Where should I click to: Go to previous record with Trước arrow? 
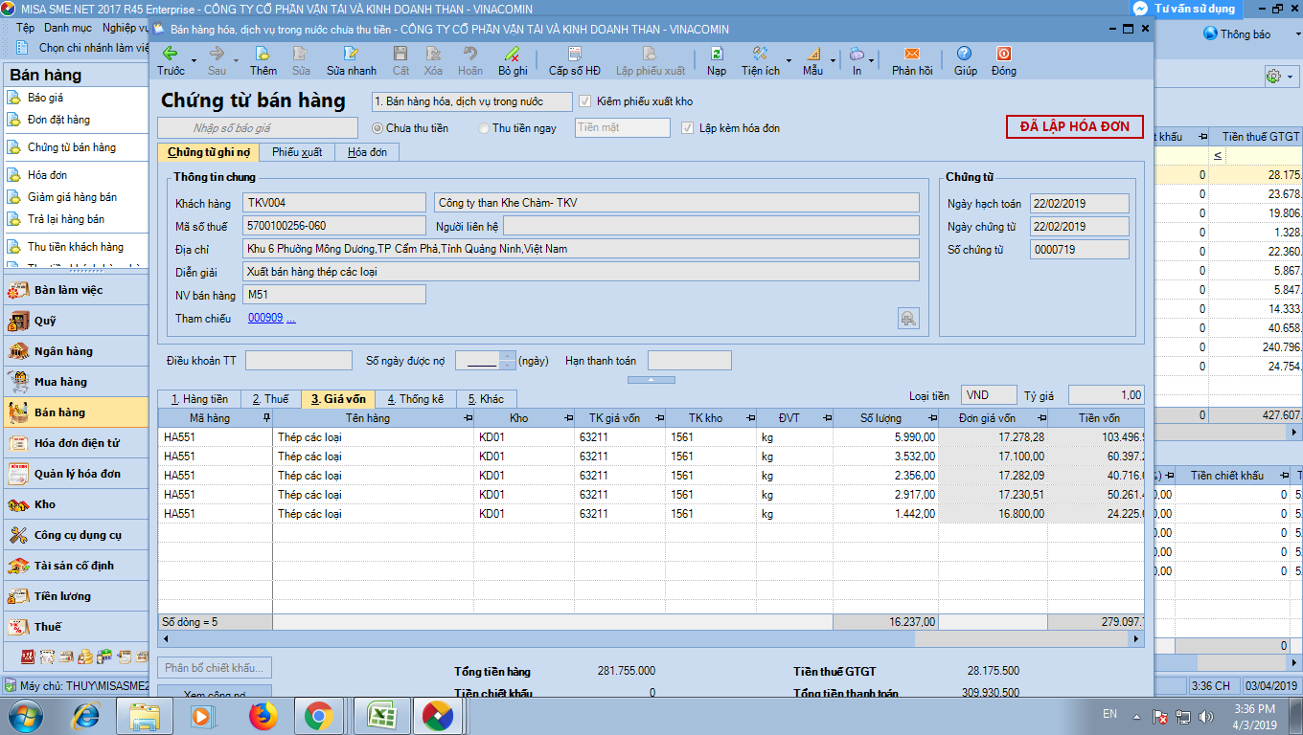point(171,55)
